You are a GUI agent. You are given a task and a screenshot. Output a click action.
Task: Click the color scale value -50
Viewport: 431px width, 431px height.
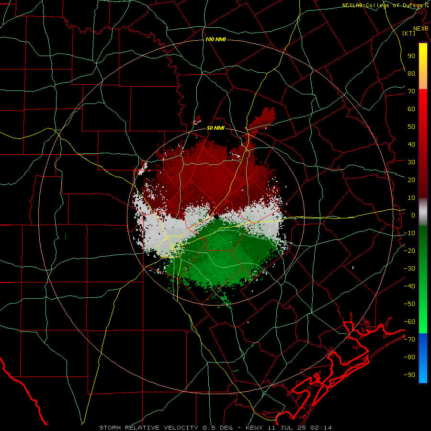[x=409, y=304]
